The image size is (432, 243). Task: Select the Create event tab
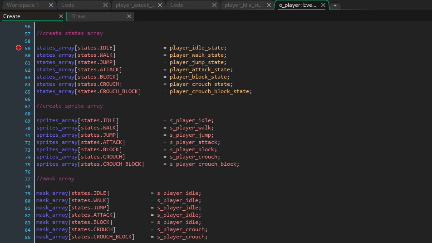click(12, 16)
